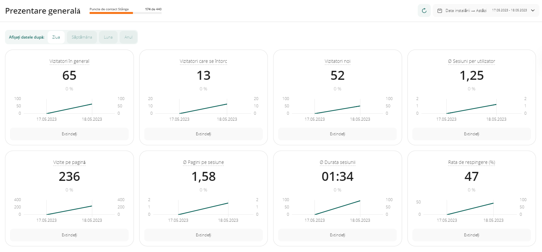Switch grouping to Săptămâna
Viewport: 542px width, 252px height.
pos(82,37)
